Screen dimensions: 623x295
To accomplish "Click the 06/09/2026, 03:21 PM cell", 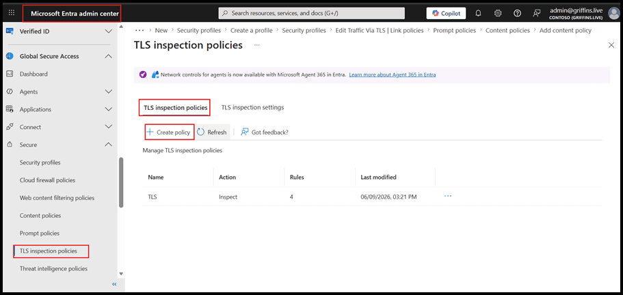I will (x=388, y=197).
